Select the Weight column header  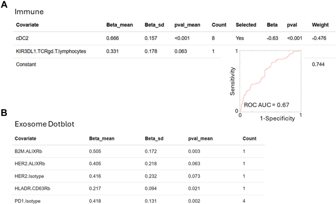coord(320,25)
